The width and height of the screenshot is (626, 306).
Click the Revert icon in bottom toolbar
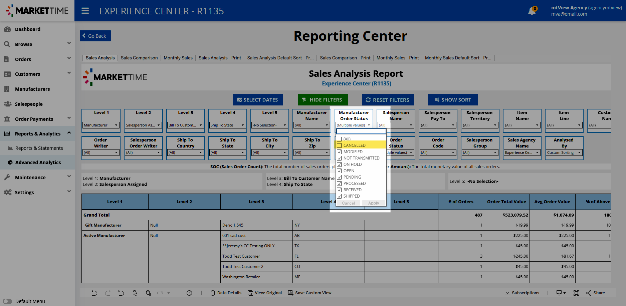(x=121, y=293)
